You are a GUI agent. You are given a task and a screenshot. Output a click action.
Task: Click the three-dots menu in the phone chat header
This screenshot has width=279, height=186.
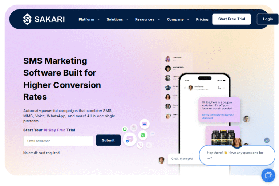224,88
